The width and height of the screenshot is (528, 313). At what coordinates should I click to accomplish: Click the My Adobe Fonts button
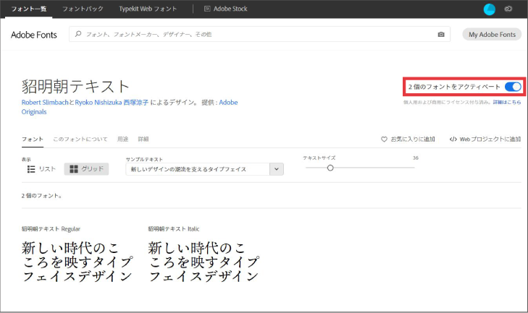(x=492, y=34)
